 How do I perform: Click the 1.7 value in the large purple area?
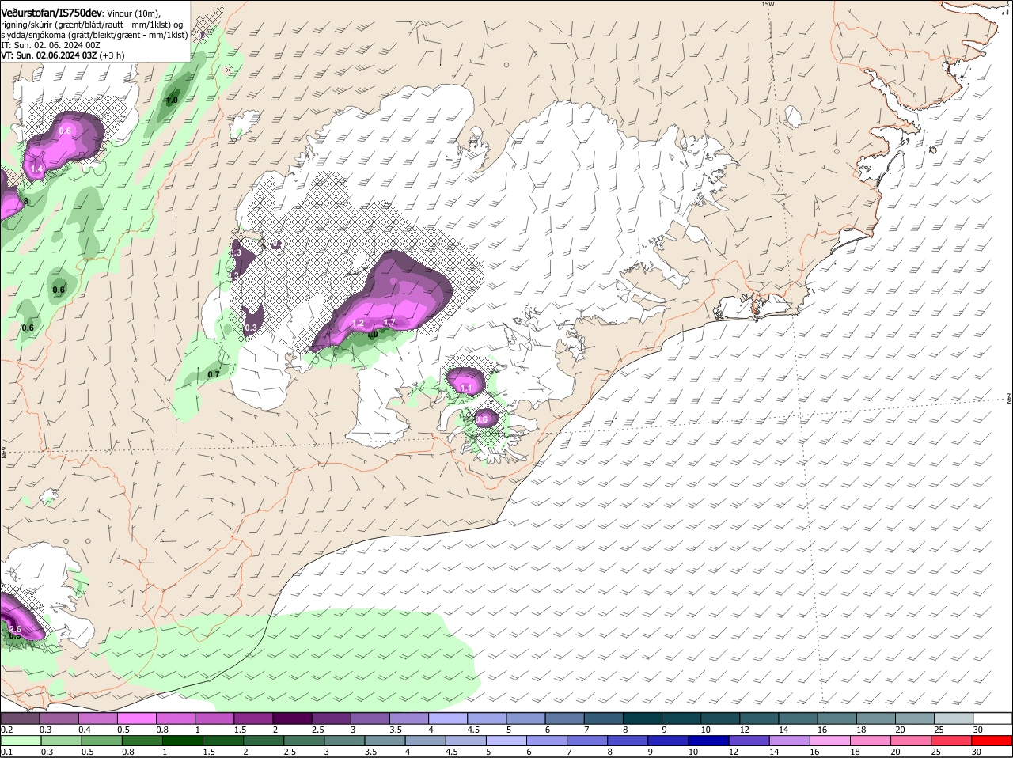[389, 323]
